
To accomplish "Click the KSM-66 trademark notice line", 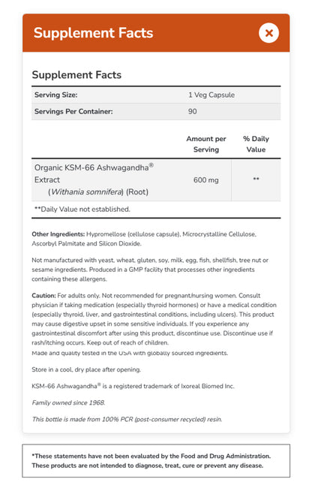I will (x=133, y=386).
